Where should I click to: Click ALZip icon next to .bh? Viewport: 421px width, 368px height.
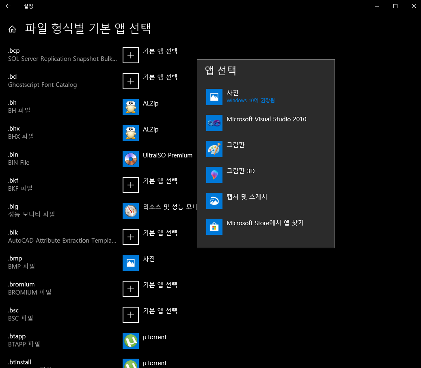point(131,107)
